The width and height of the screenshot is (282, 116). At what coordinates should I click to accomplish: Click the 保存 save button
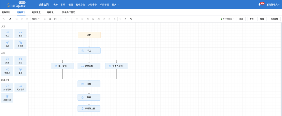[241, 19]
